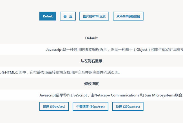
Task: Click Javascript at start of first marquee
Action: (x=54, y=50)
